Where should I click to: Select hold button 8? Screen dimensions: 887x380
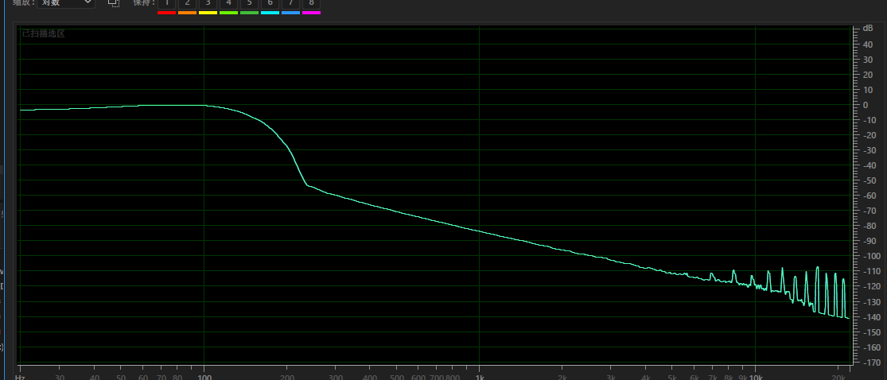[311, 3]
